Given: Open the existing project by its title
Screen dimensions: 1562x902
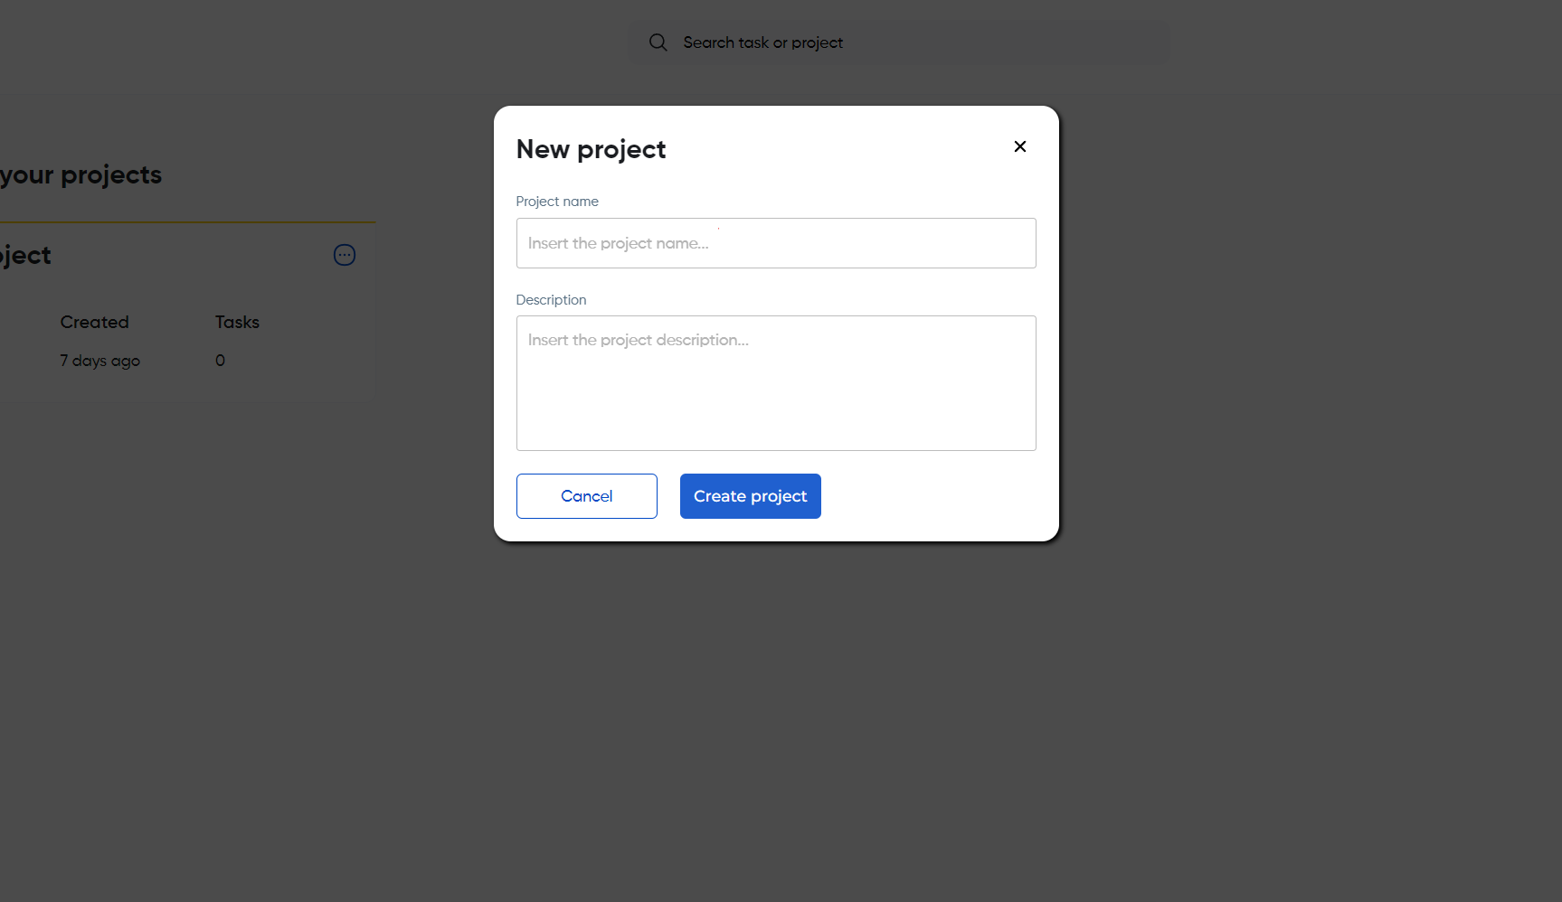Looking at the screenshot, I should tap(26, 256).
